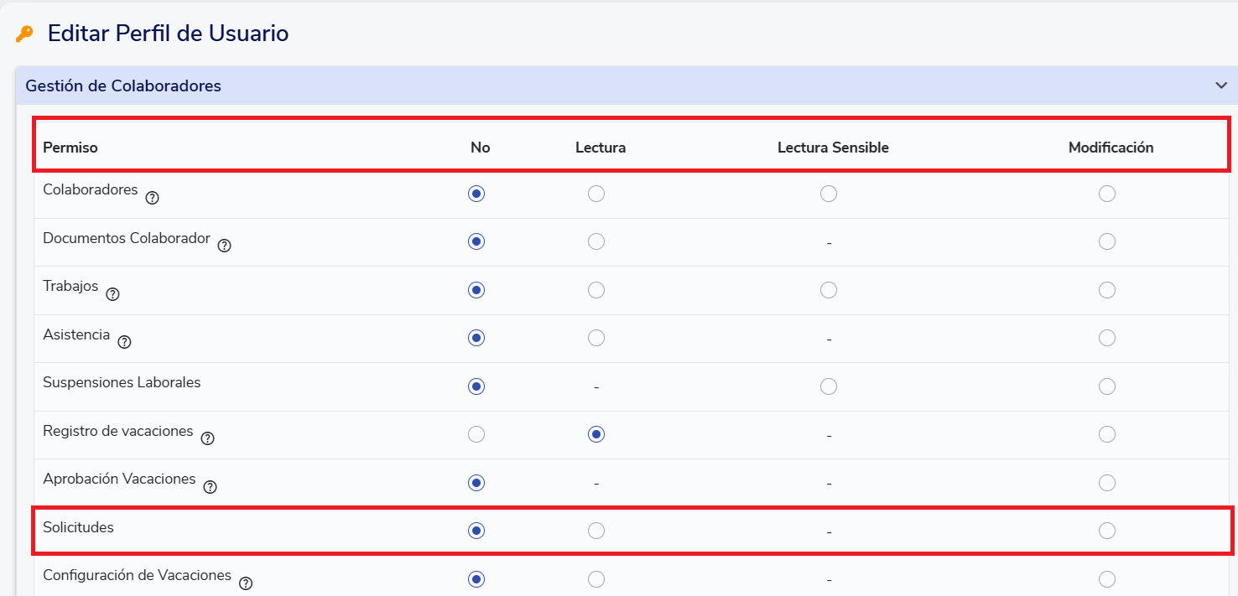
Task: Select Lectura for Configuración de Vacaciones
Action: pos(596,579)
